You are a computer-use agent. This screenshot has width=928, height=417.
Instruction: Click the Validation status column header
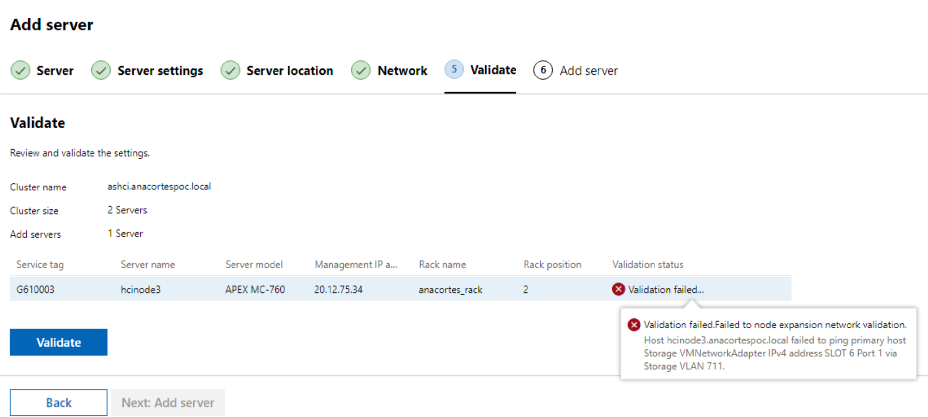[x=647, y=264]
